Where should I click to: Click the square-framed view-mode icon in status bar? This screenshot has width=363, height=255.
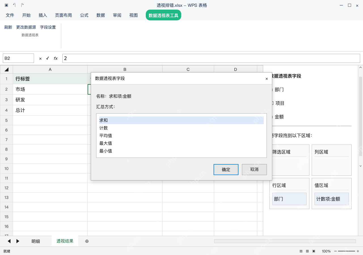click(314, 251)
